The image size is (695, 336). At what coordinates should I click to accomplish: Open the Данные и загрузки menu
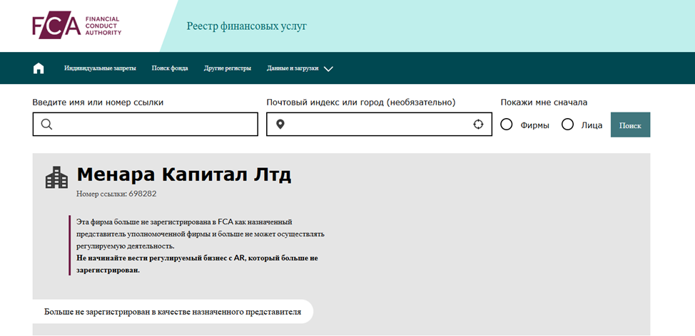click(x=293, y=68)
